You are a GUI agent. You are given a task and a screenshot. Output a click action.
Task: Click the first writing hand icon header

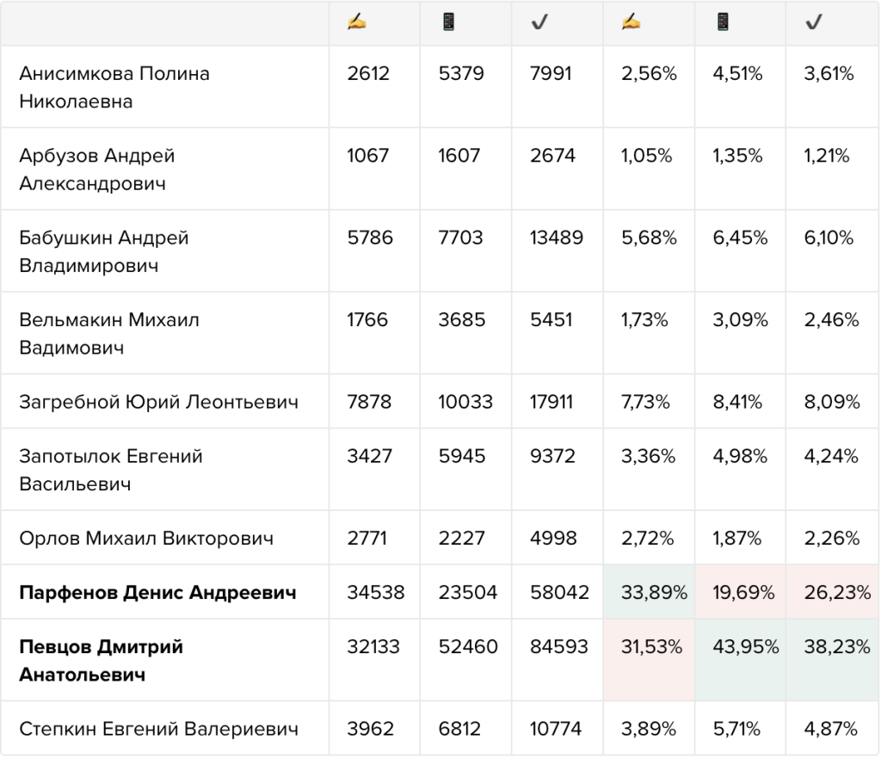(x=357, y=22)
